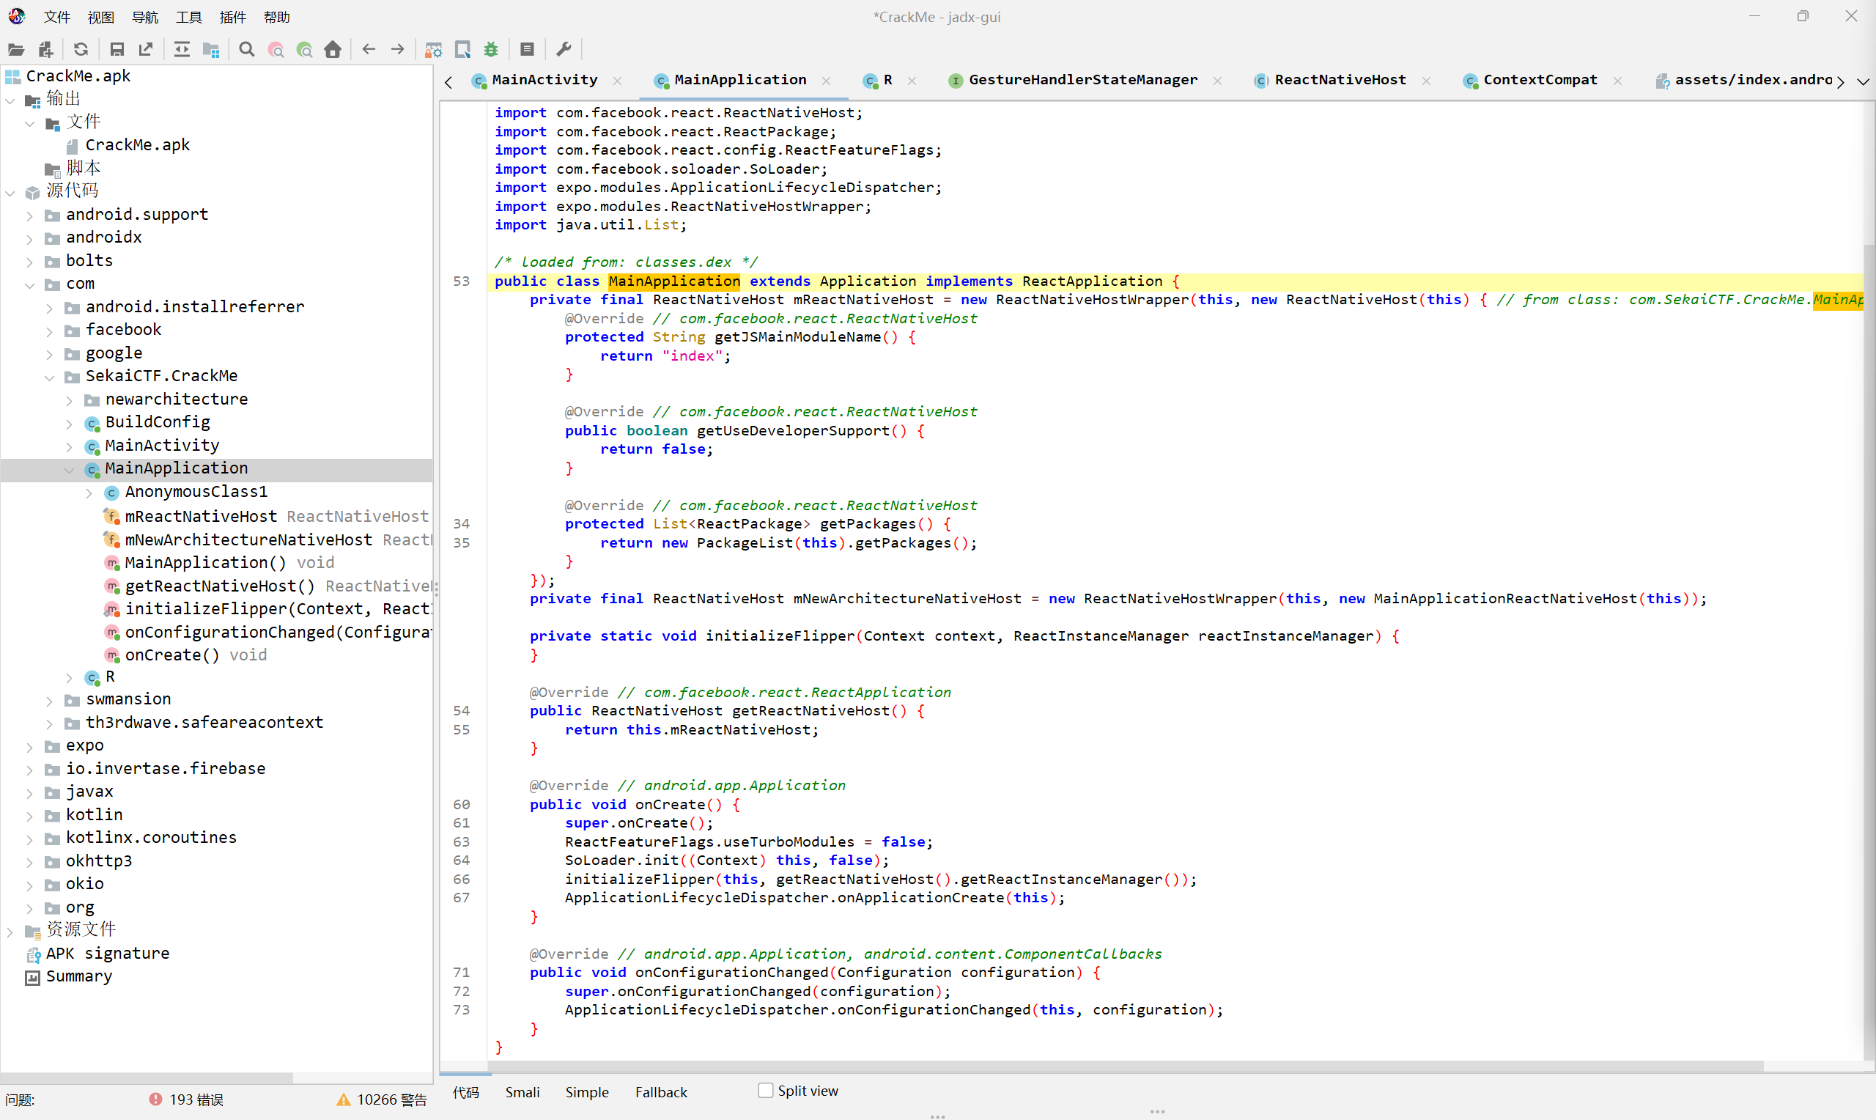Open the green bug debugger icon

491,50
